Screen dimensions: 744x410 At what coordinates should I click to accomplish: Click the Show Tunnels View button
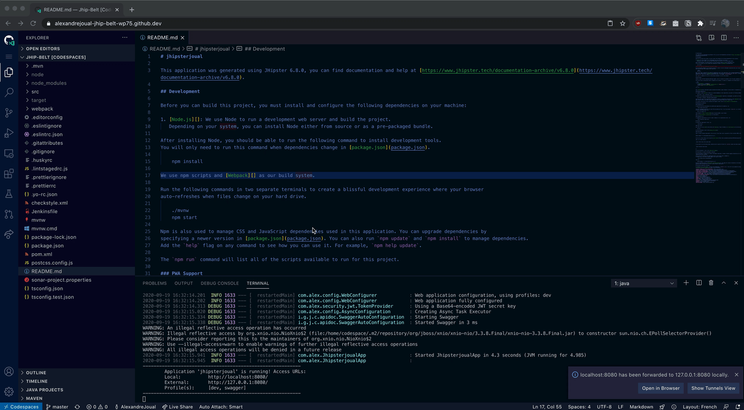pos(713,388)
